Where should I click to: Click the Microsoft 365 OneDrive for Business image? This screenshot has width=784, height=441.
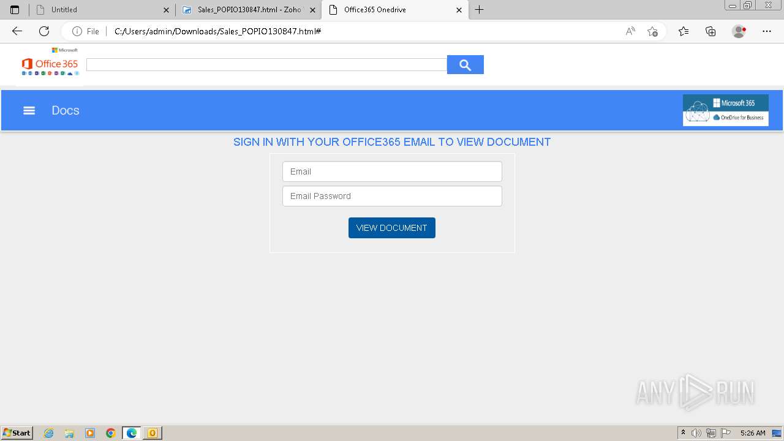tap(726, 110)
